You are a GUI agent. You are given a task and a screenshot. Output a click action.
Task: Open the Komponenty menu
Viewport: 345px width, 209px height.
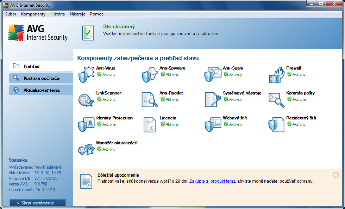tap(33, 14)
